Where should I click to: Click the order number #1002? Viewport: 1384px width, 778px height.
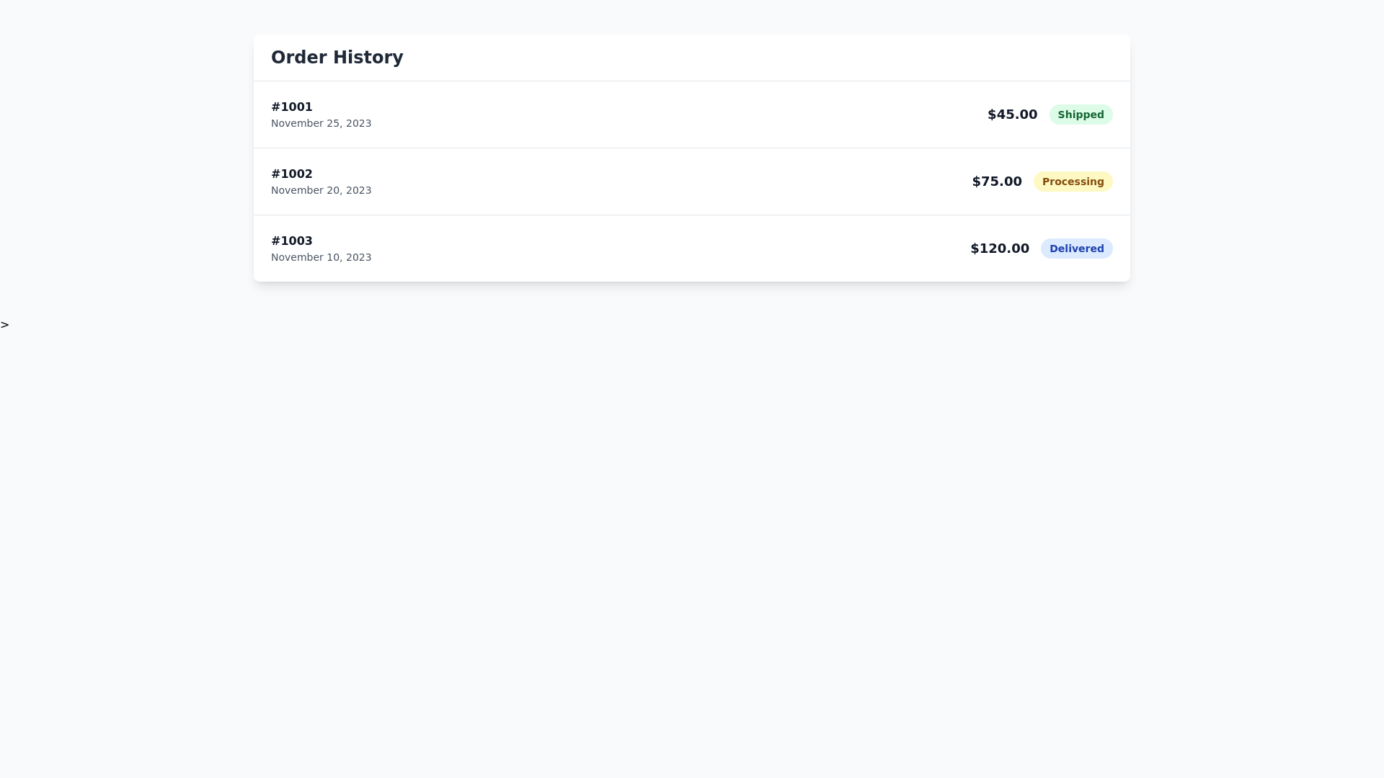click(291, 174)
